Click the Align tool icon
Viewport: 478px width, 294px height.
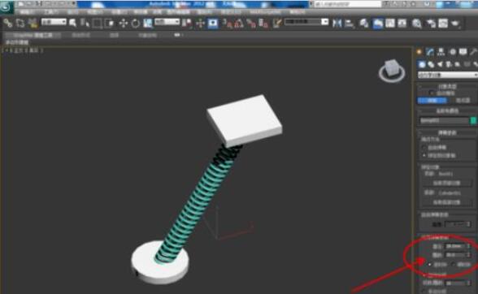click(350, 24)
